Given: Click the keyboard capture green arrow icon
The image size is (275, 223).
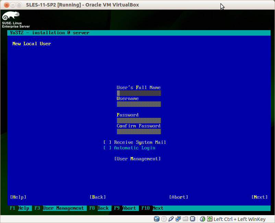Looking at the screenshot, I should coord(210,219).
